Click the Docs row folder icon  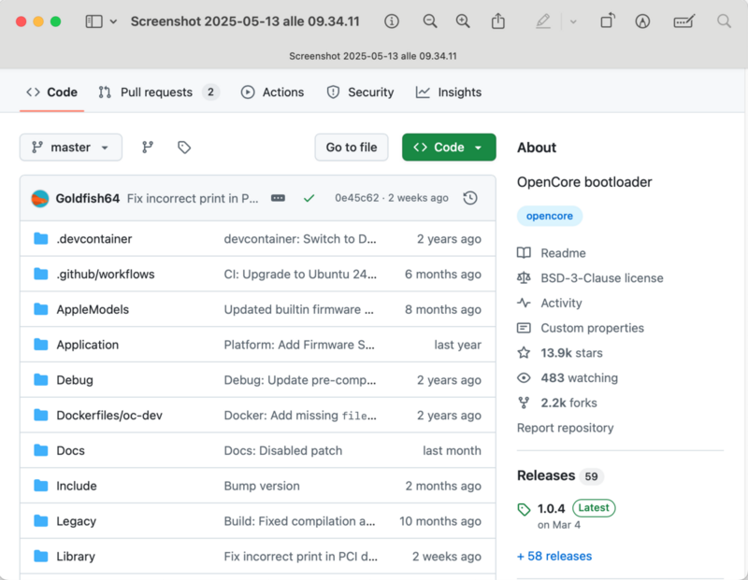41,450
